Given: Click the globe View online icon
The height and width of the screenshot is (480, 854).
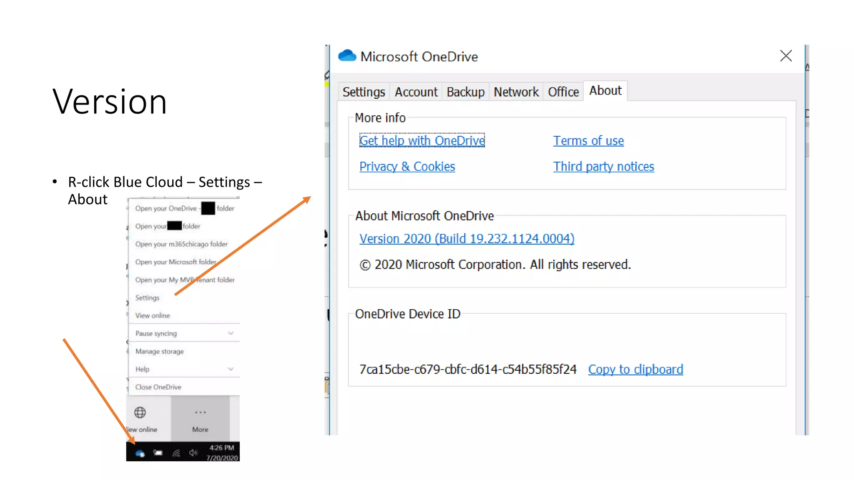Looking at the screenshot, I should 140,412.
